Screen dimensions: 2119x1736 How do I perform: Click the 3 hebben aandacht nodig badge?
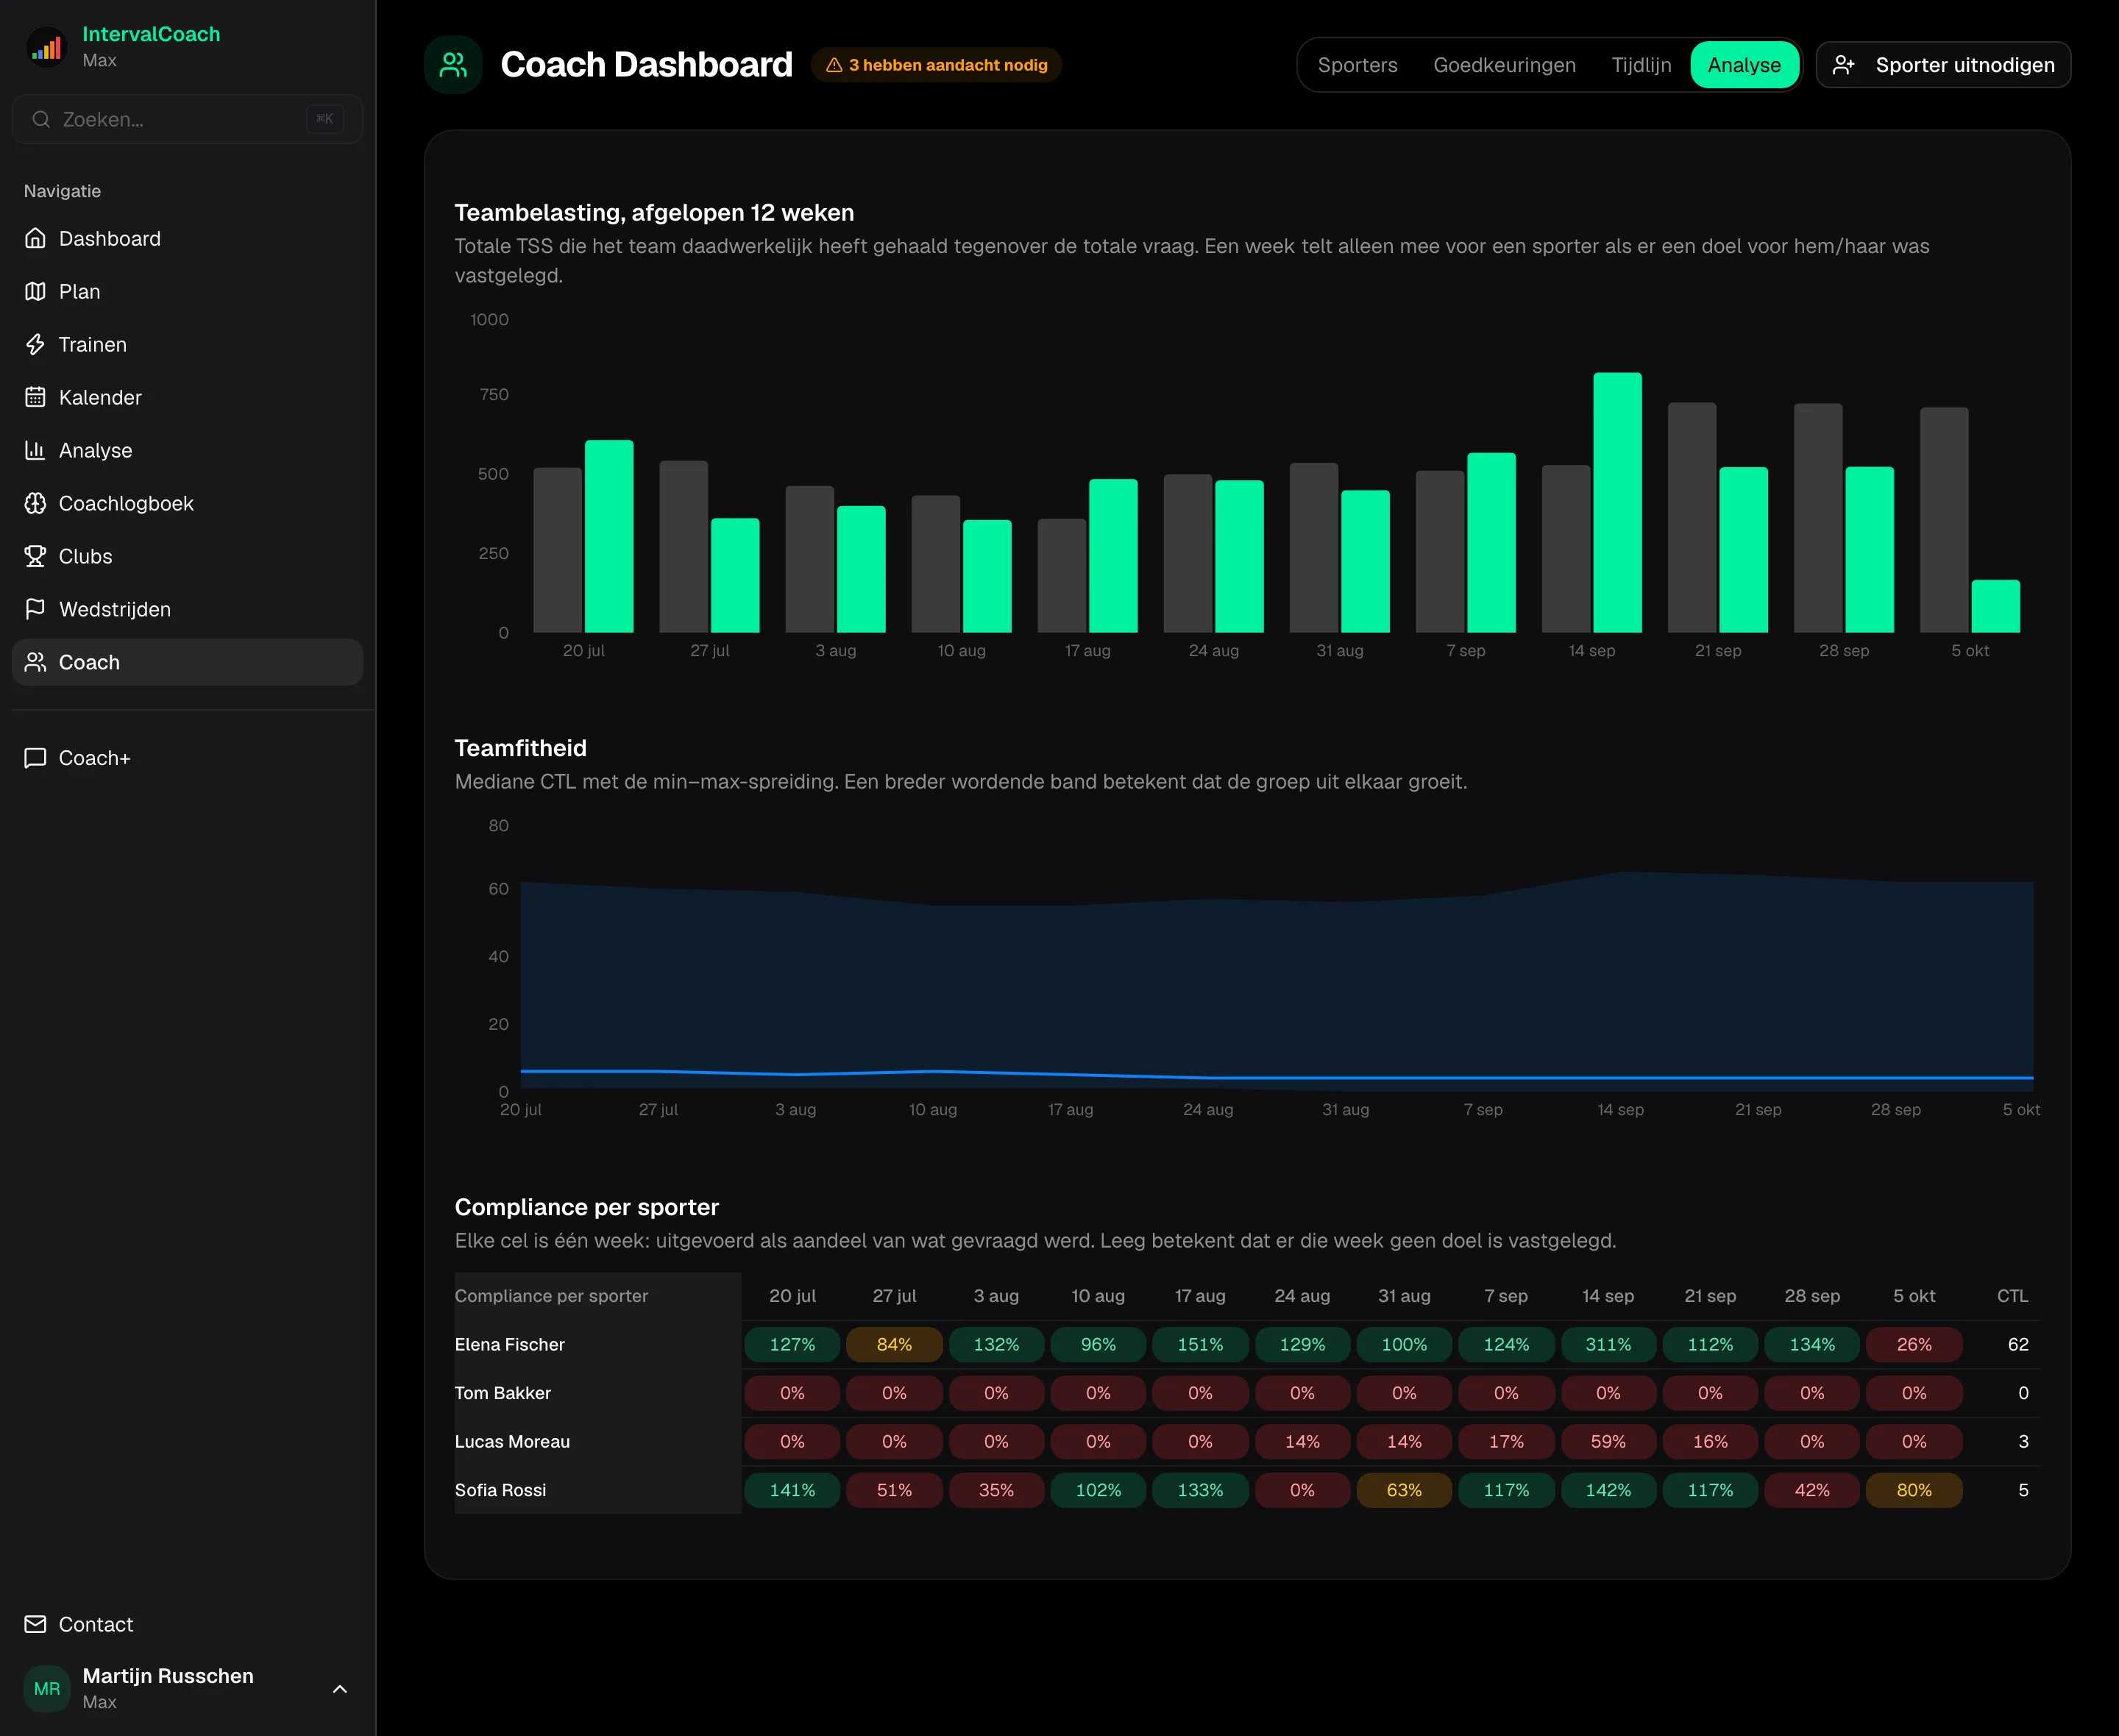[936, 65]
